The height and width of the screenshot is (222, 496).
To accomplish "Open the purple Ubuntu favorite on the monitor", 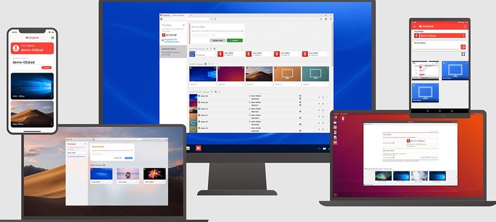I will point(231,74).
